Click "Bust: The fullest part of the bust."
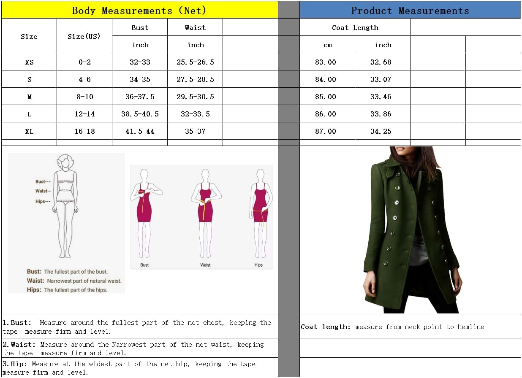Viewport: 522px width, 378px height. click(67, 272)
